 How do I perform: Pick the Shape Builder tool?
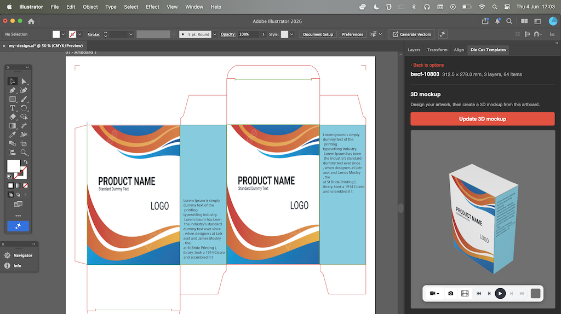[24, 117]
